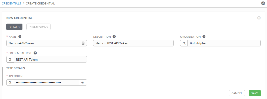This screenshot has width=267, height=99.
Task: Show help for the Organization field
Action: 204,37
